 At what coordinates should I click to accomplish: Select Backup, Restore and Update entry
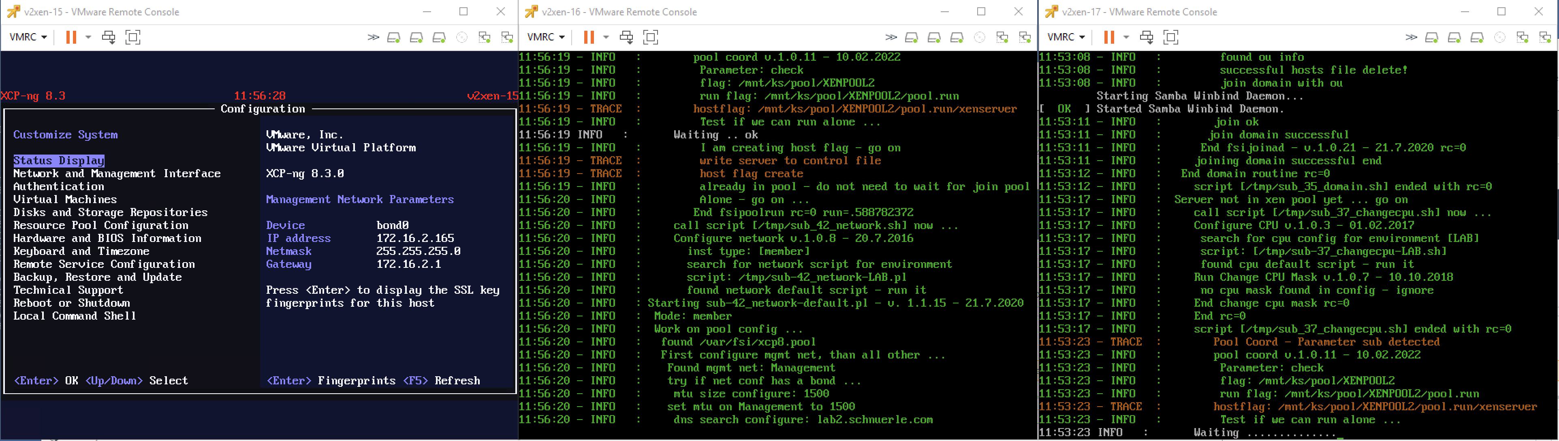[x=97, y=277]
